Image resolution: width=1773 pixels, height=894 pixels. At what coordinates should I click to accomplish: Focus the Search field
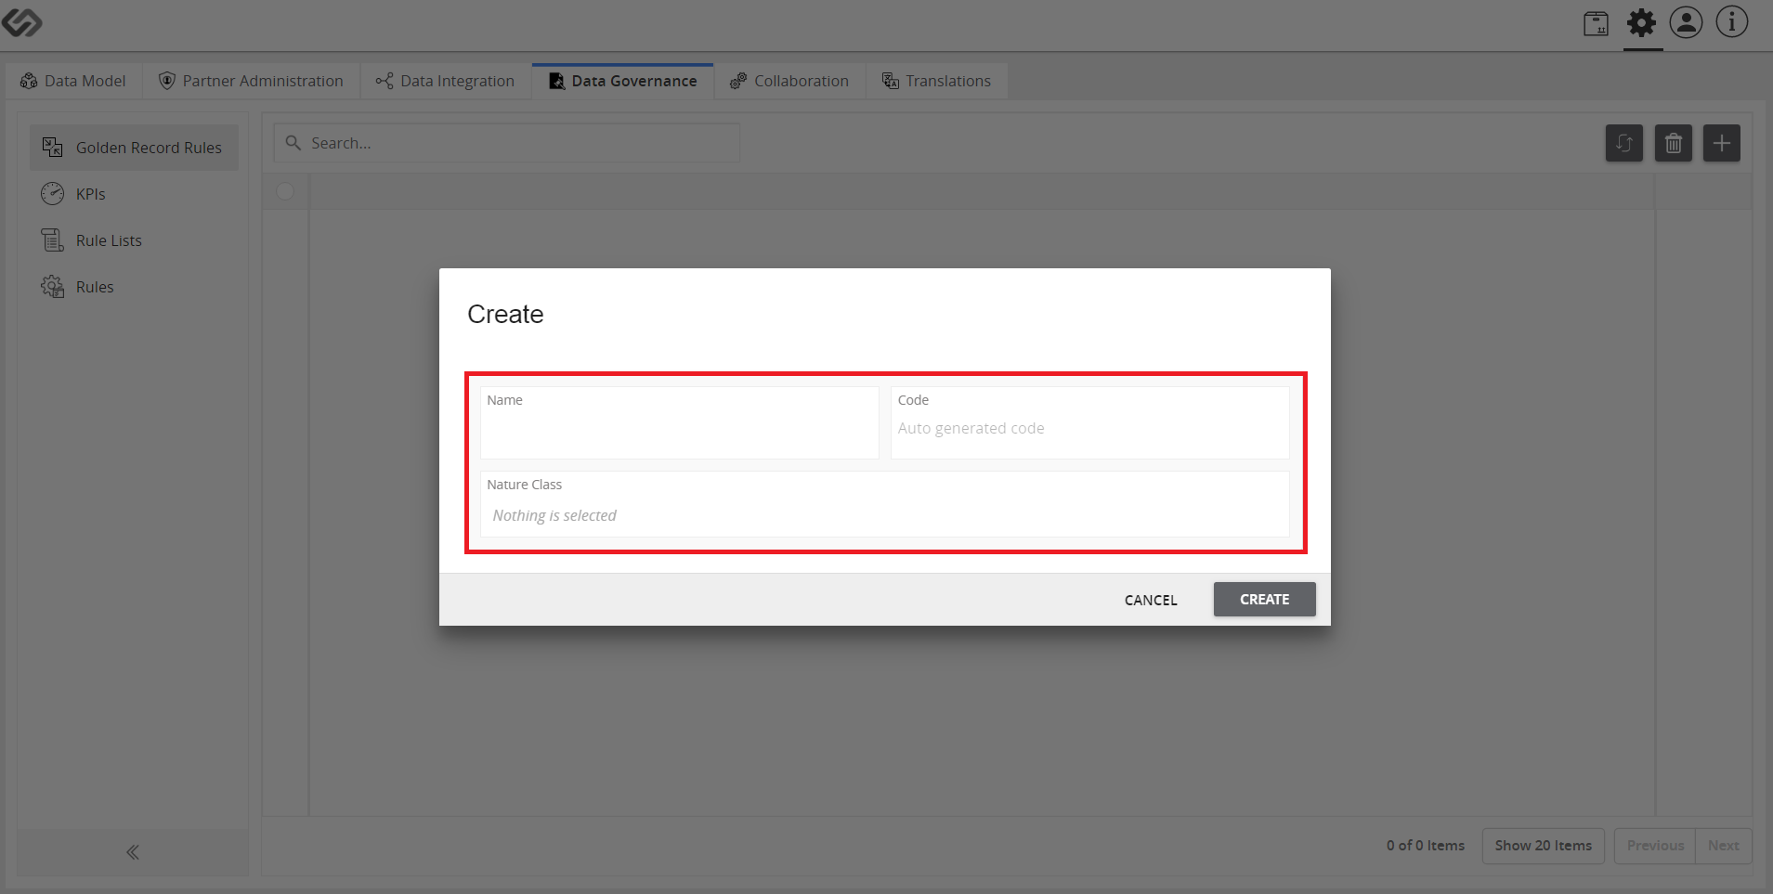(507, 143)
